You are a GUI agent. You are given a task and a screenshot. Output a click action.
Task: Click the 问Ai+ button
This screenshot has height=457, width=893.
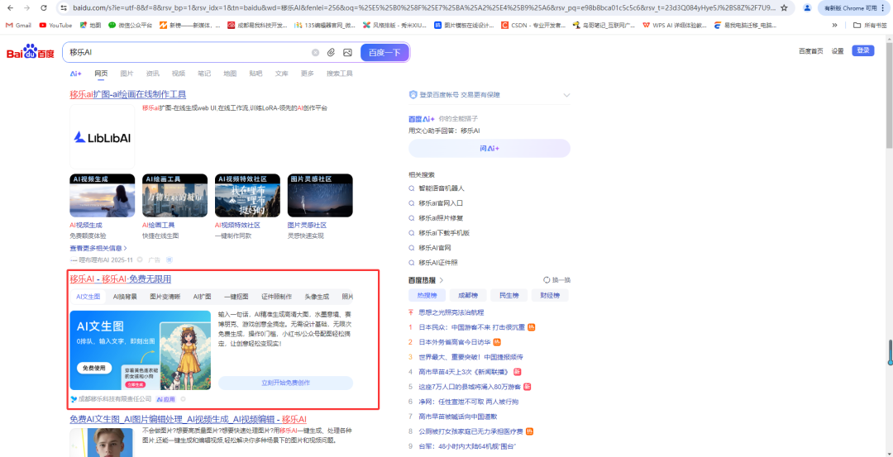coord(489,148)
